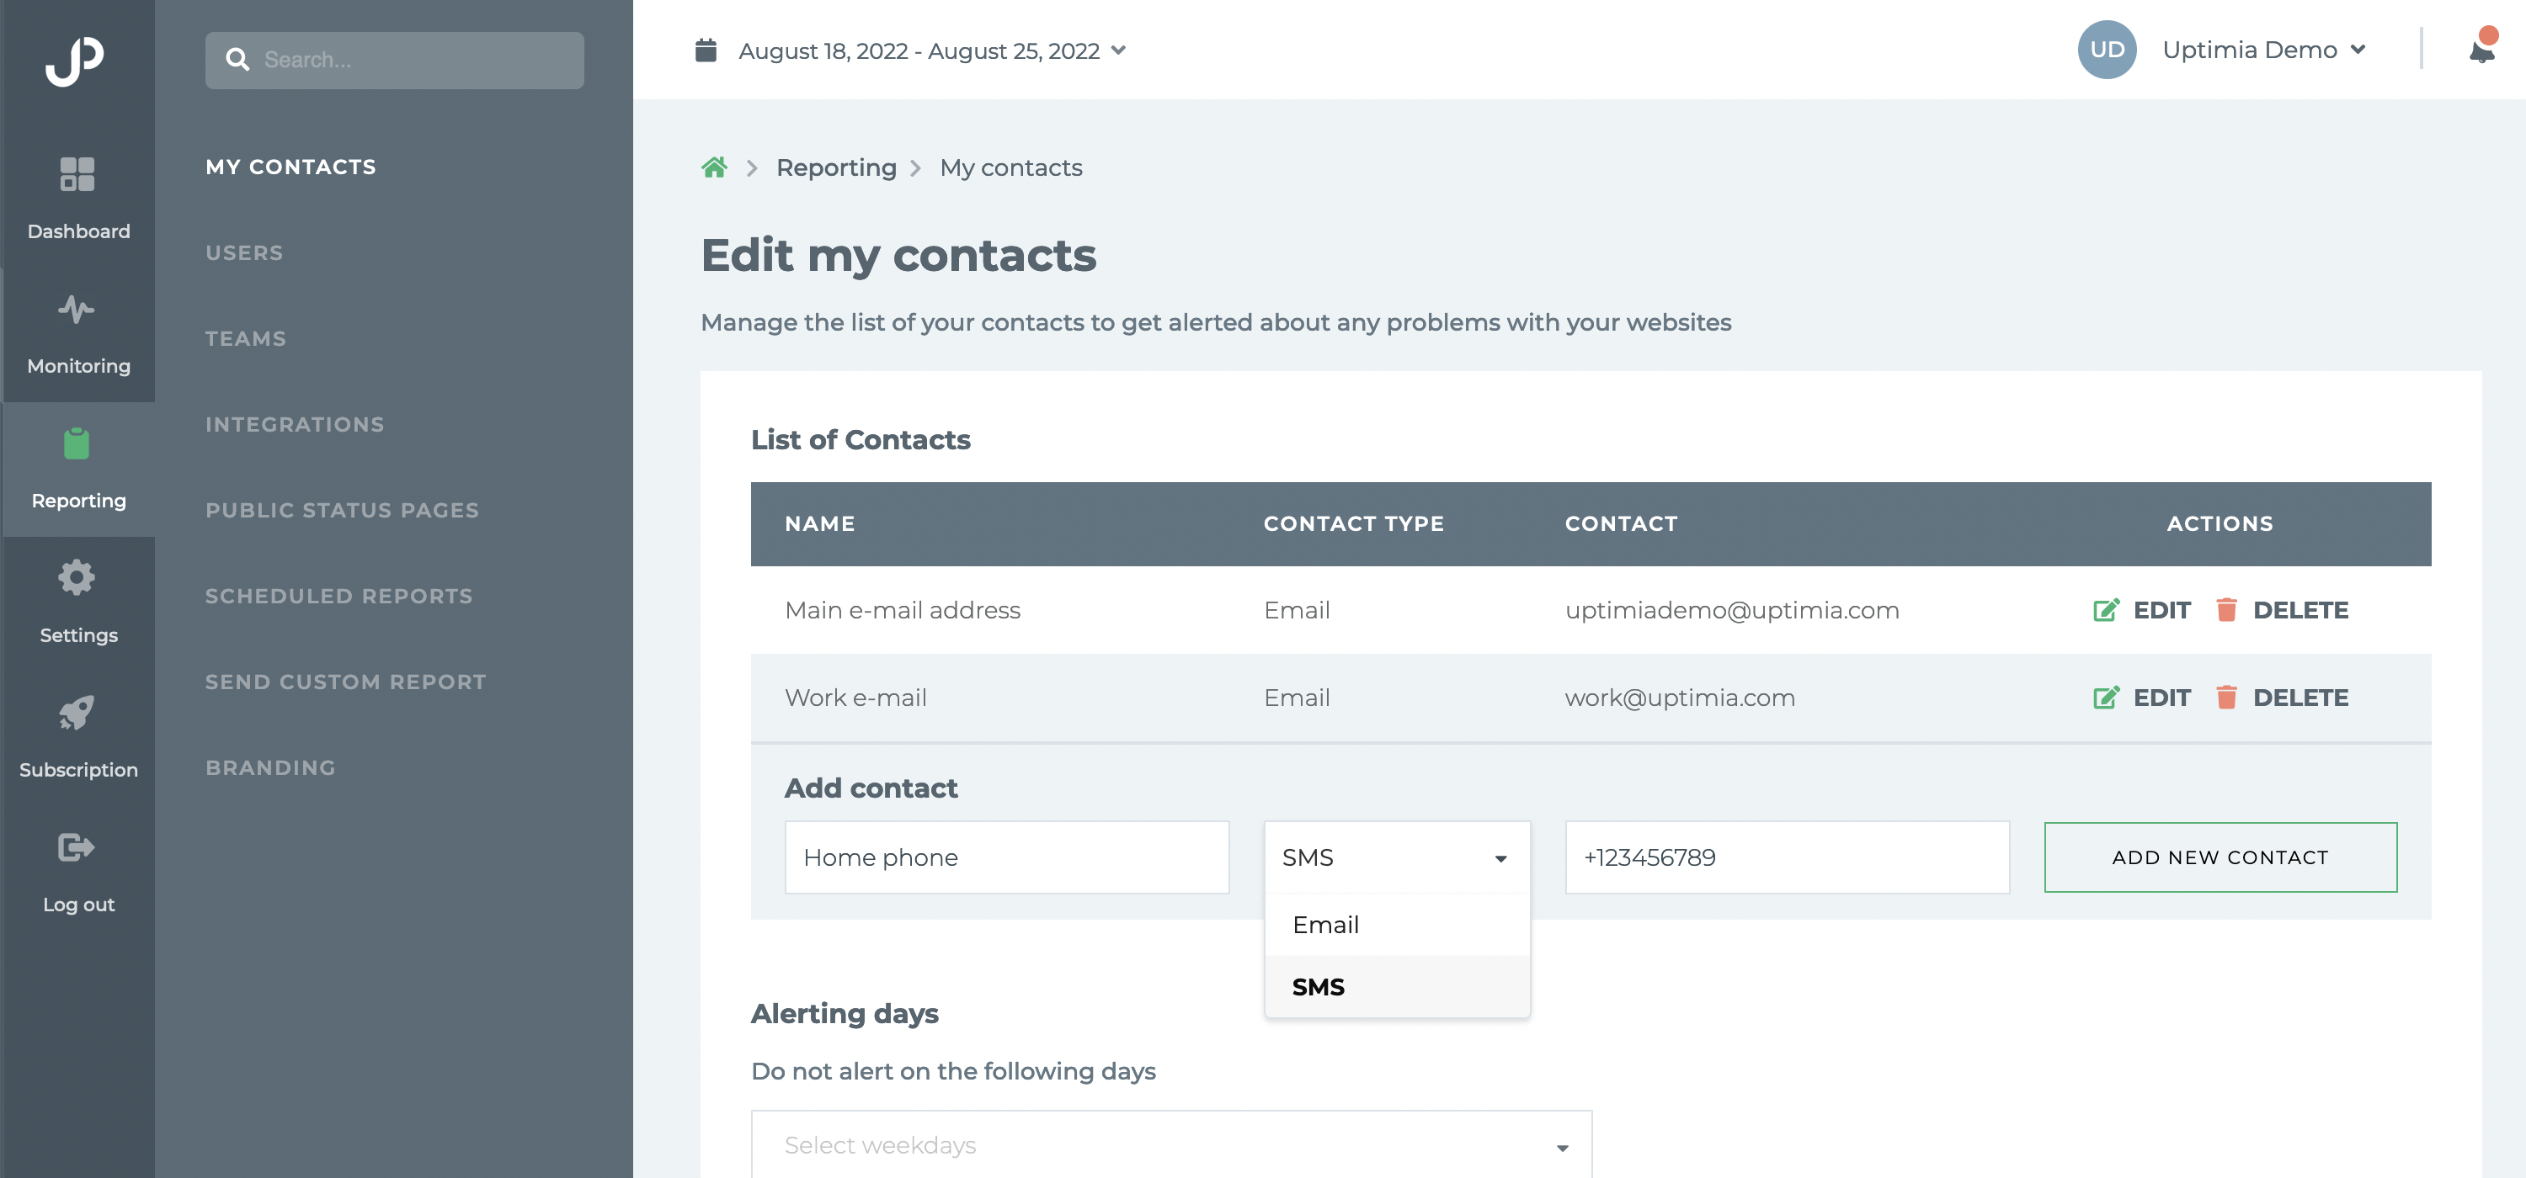Image resolution: width=2526 pixels, height=1178 pixels.
Task: Open the Monitoring pulse icon
Action: click(77, 310)
